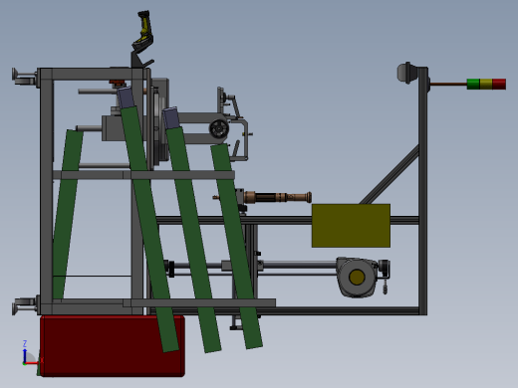Image resolution: width=518 pixels, height=388 pixels.
Task: Select the handheld barcode scanner atop the frame
Action: (x=143, y=31)
